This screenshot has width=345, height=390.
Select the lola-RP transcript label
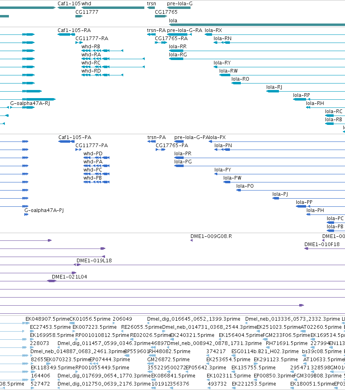pos(302,95)
